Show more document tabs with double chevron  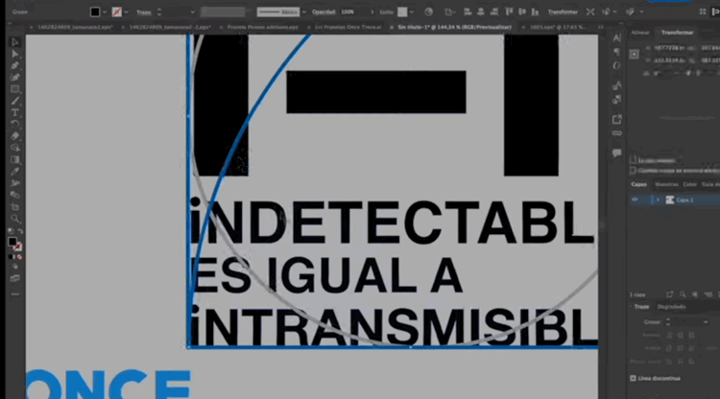601,28
